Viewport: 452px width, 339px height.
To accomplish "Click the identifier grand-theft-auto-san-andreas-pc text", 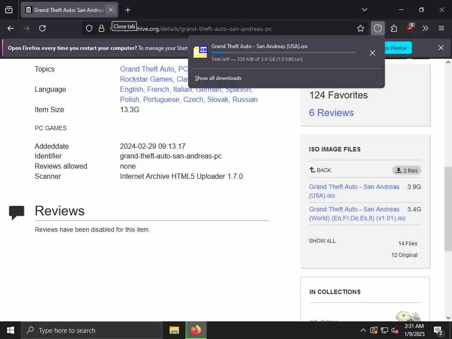I will (171, 156).
